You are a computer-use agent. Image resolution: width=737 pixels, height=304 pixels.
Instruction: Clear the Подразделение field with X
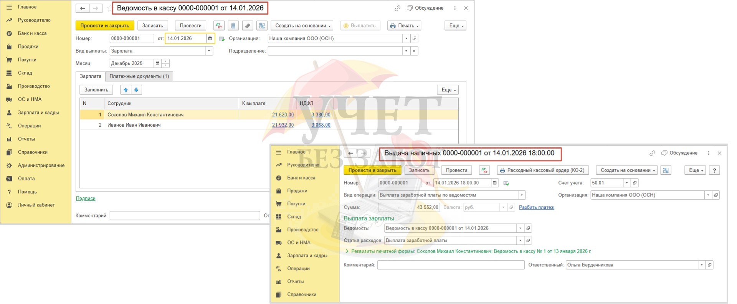[x=414, y=51]
